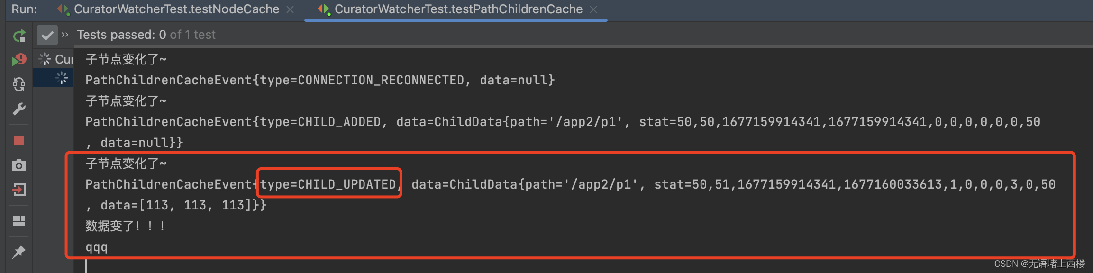Click the highlighted type=CHILD_UPDATED text

click(328, 184)
